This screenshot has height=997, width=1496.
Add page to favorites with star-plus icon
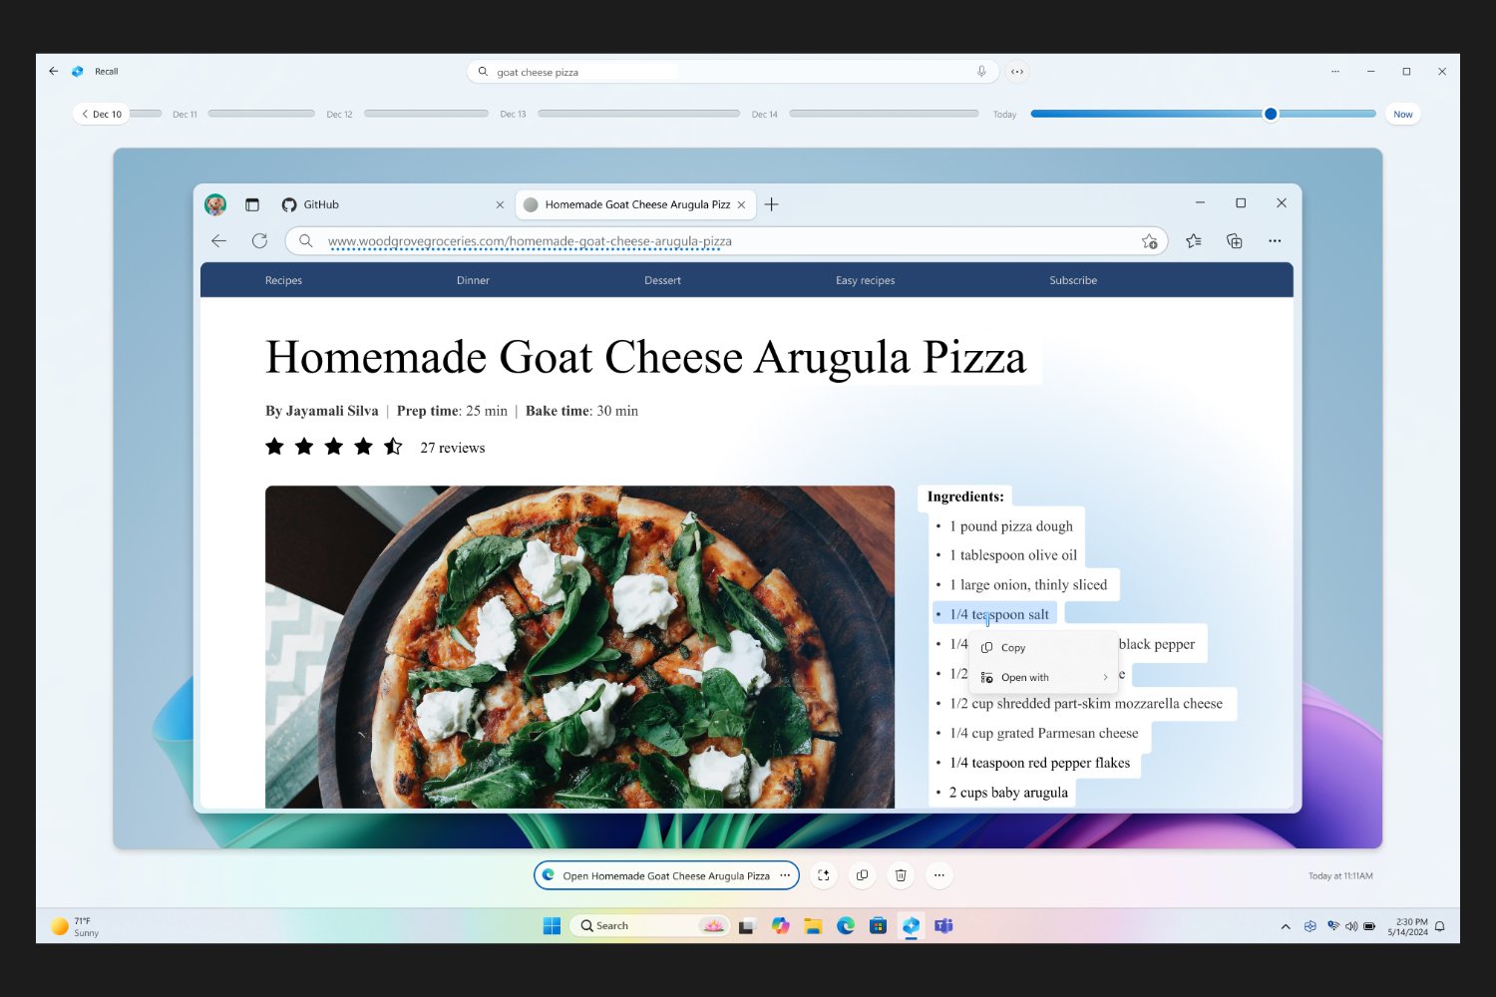(1150, 240)
